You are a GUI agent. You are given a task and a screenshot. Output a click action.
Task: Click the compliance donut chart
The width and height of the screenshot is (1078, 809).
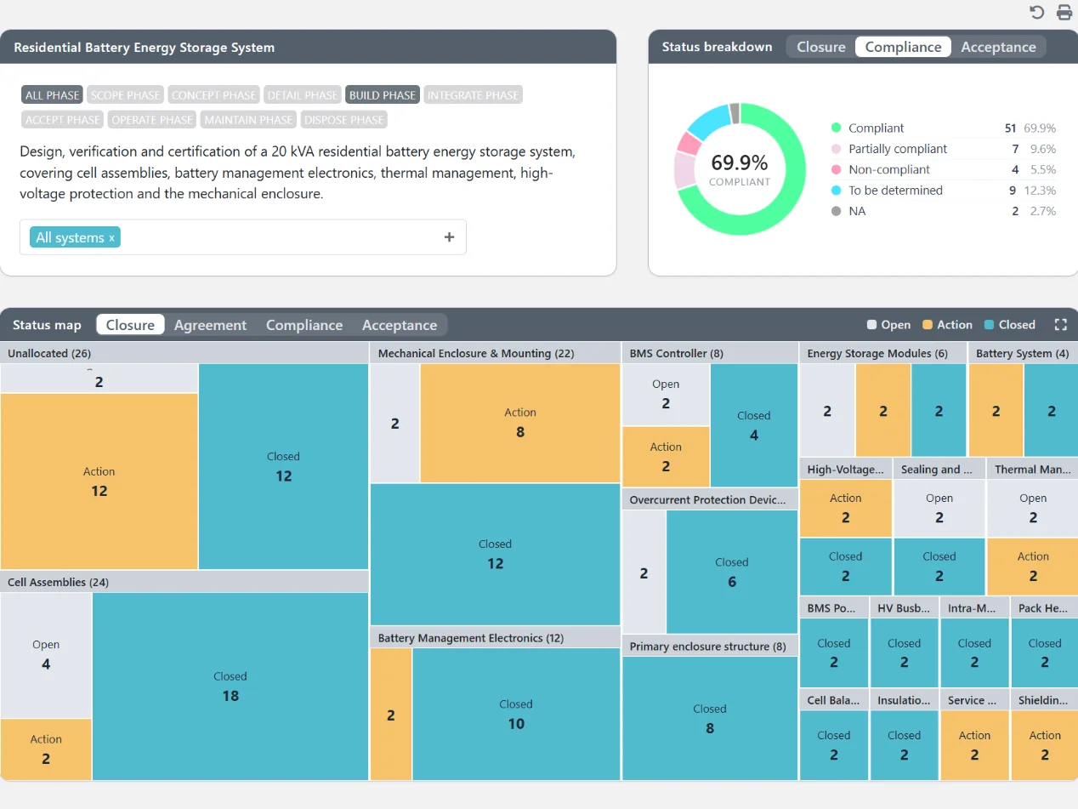[740, 169]
